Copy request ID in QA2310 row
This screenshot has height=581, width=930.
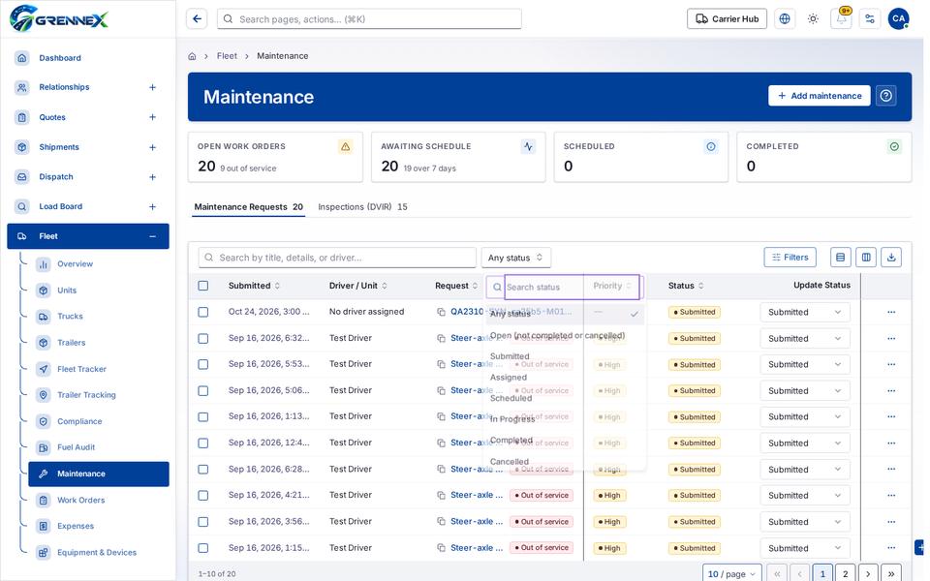coord(442,312)
